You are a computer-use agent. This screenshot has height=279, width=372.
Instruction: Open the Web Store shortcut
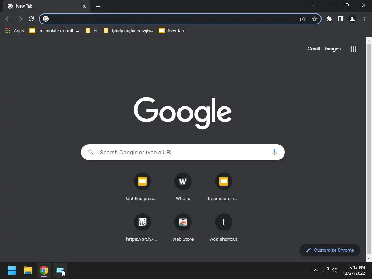[183, 228]
